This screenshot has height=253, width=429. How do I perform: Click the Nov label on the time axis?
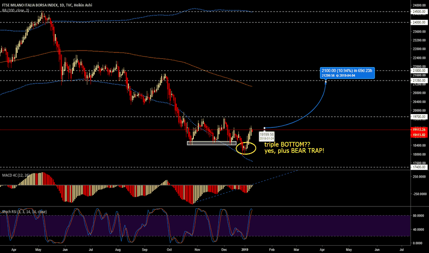(x=197, y=250)
